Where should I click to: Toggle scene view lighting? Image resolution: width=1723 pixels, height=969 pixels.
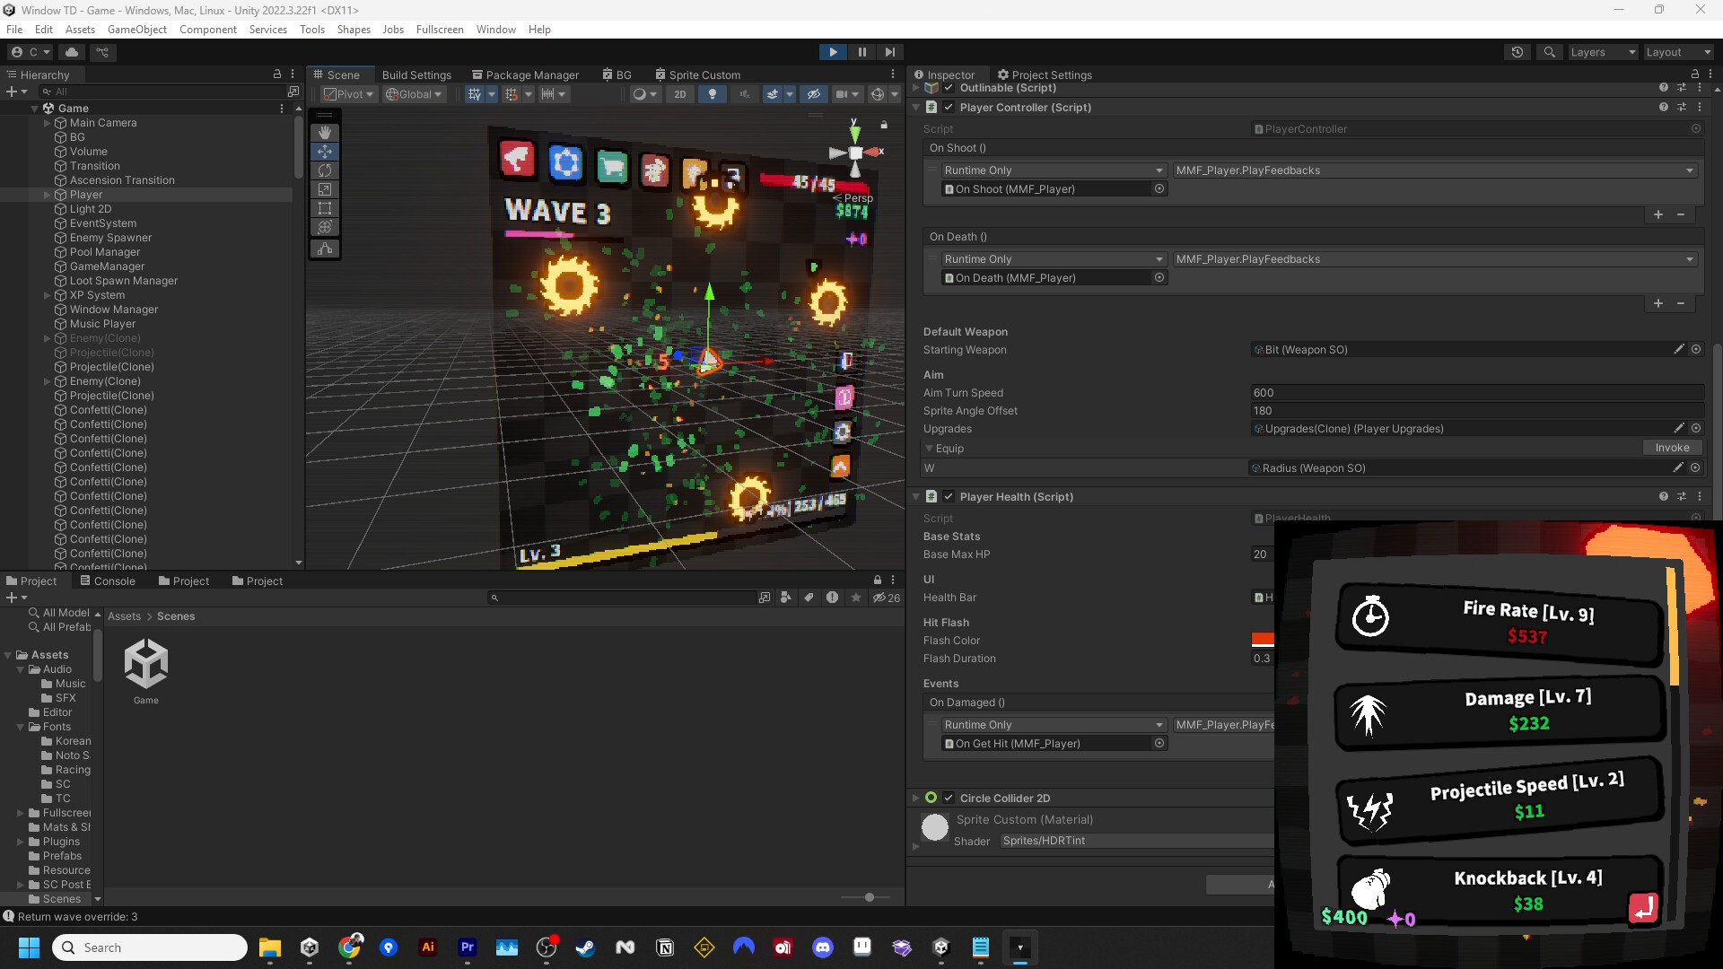(x=713, y=94)
